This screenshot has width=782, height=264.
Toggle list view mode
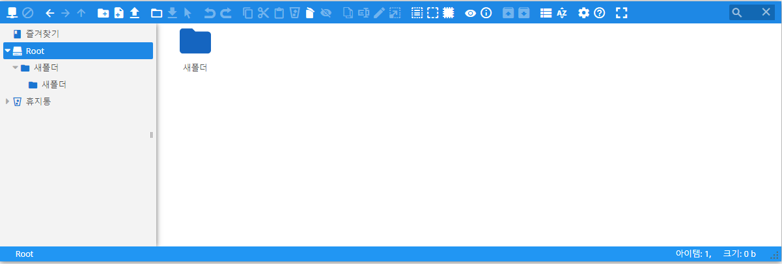[x=546, y=12]
